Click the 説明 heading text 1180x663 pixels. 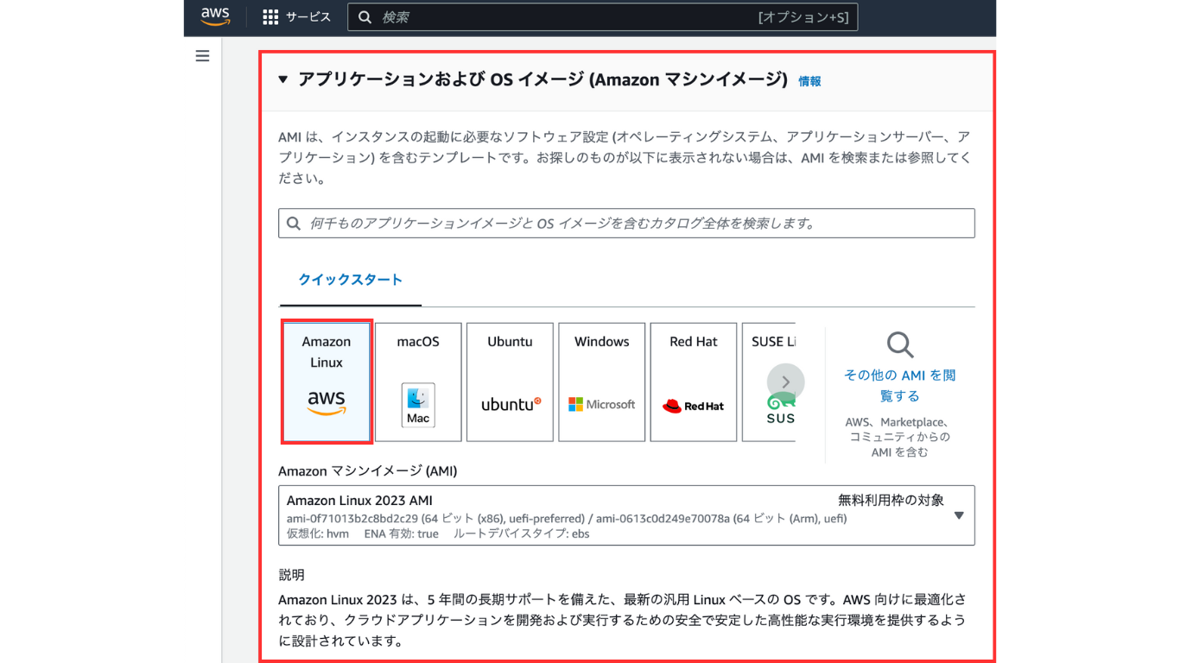tap(291, 575)
